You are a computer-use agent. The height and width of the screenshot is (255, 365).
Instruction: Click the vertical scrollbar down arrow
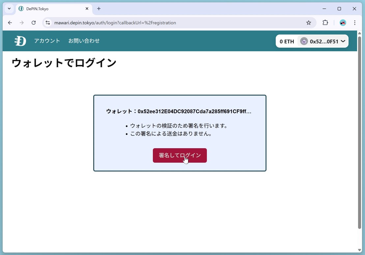[x=359, y=250]
